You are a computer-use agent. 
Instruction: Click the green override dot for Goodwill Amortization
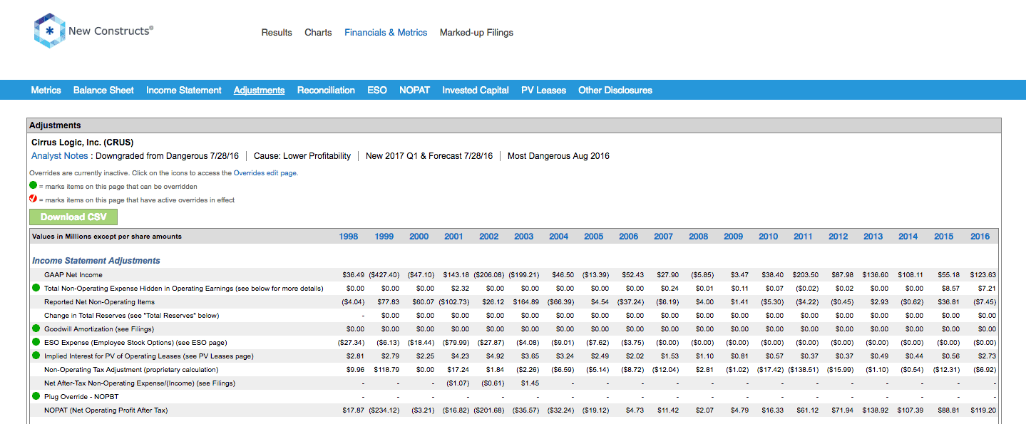36,329
